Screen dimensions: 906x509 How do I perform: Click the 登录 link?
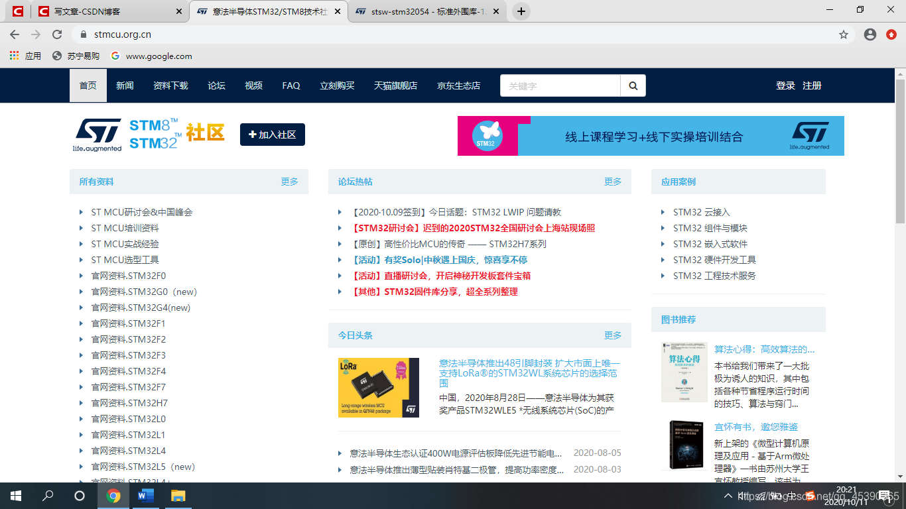pos(785,85)
